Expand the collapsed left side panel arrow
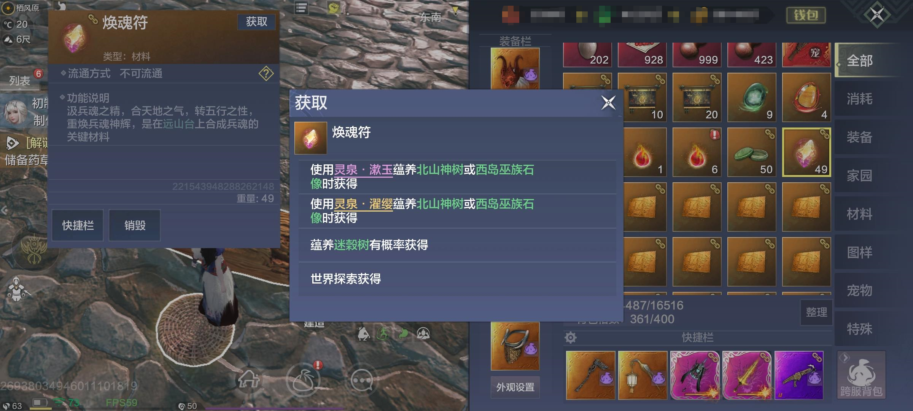 4,210
